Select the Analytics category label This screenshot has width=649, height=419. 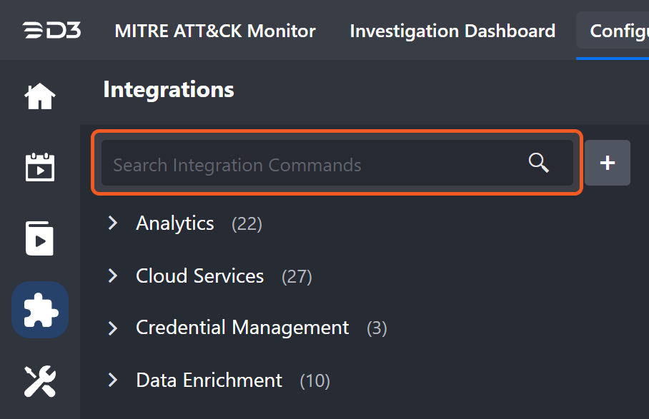pos(175,223)
